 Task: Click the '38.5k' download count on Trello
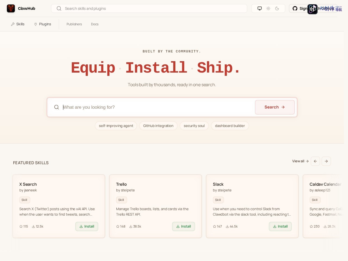pos(137,226)
